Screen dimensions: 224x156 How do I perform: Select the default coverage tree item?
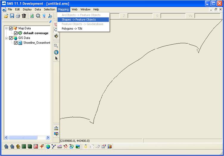(36, 33)
